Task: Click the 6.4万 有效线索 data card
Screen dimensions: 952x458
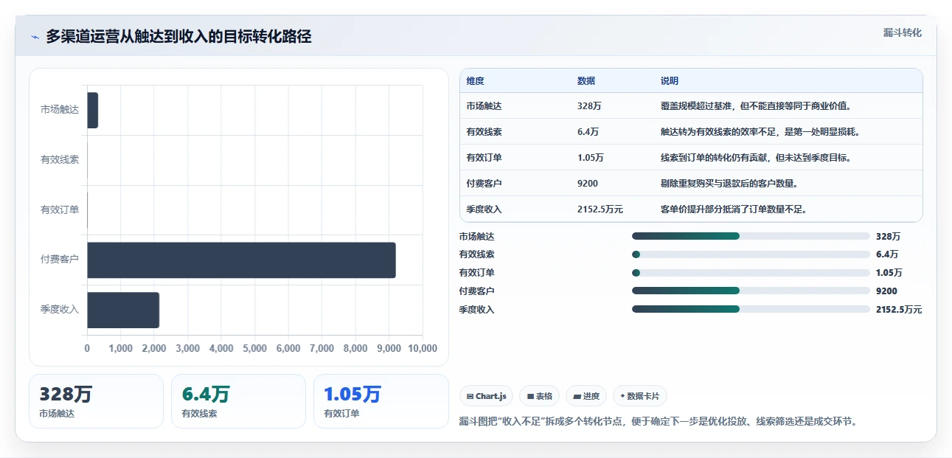Action: tap(238, 401)
